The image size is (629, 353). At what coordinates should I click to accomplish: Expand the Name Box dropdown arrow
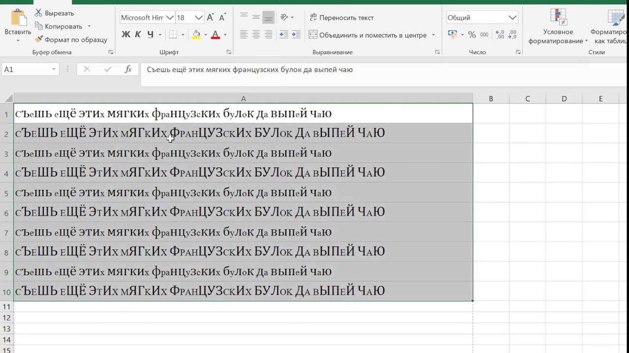point(54,70)
